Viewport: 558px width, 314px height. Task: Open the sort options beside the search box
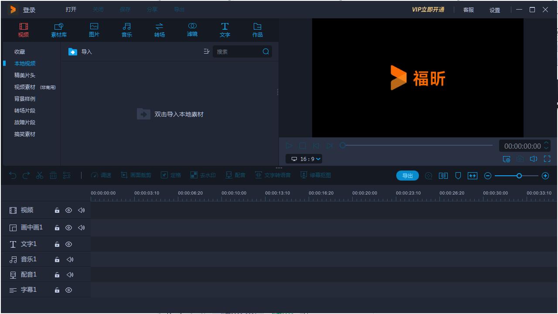click(207, 51)
